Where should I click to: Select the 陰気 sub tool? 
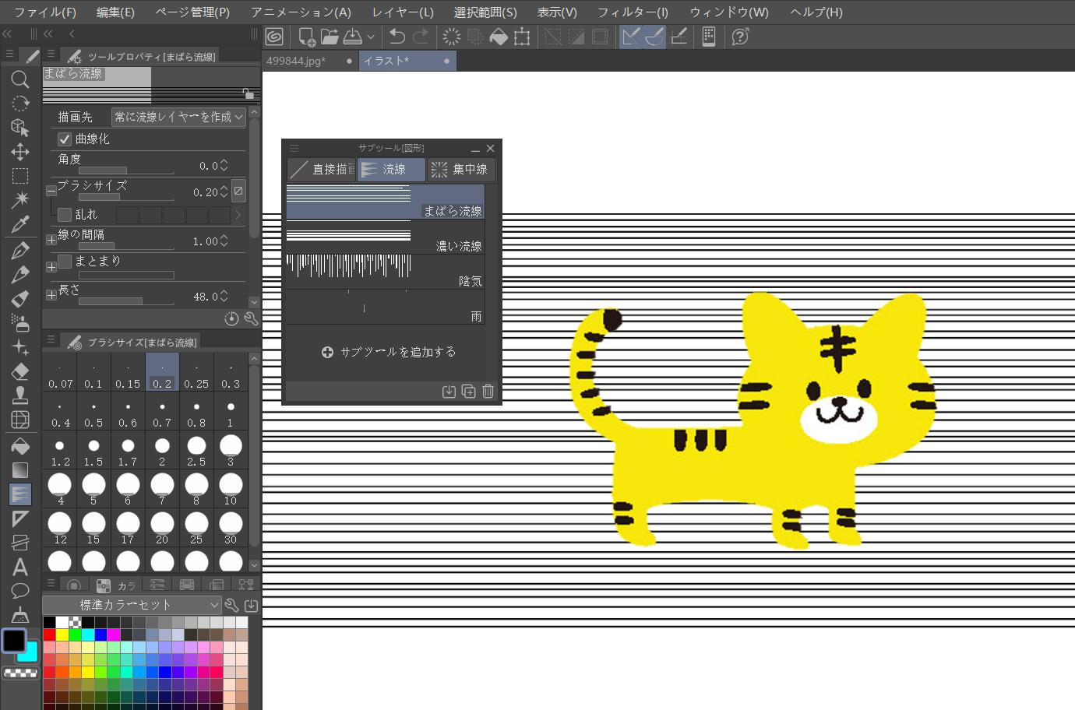(386, 272)
